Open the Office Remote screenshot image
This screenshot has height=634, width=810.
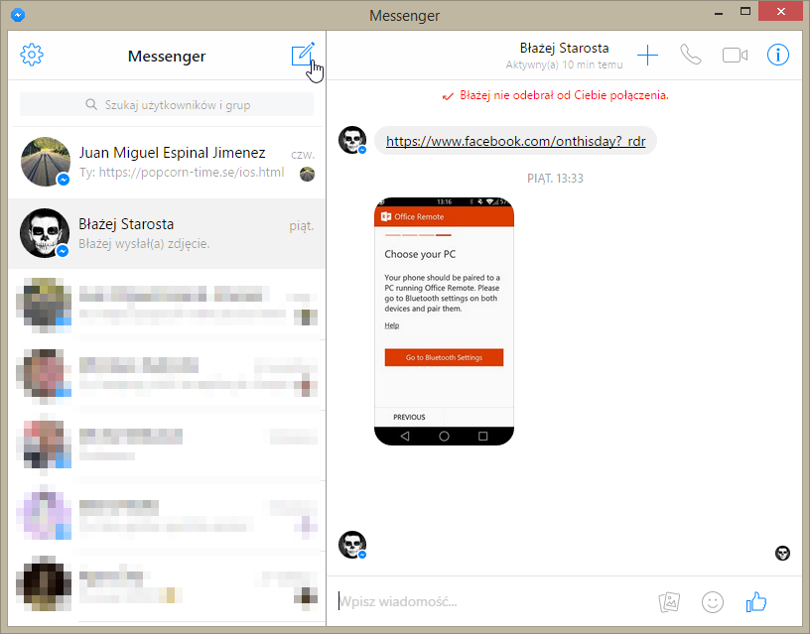pyautogui.click(x=444, y=321)
